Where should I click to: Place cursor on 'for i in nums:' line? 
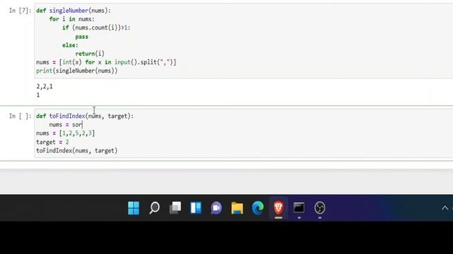pyautogui.click(x=71, y=19)
